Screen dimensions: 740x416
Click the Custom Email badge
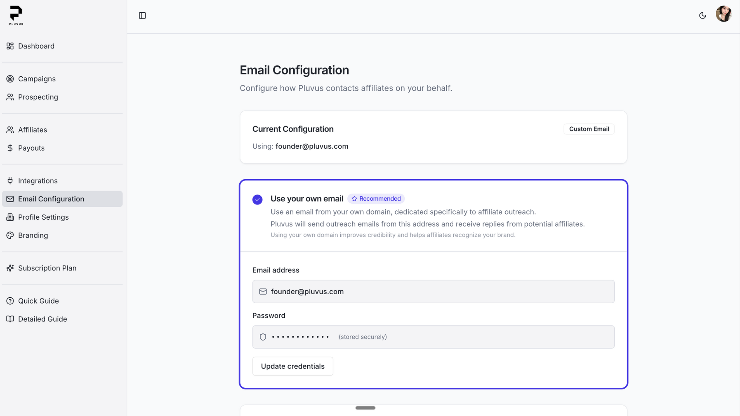click(x=589, y=129)
